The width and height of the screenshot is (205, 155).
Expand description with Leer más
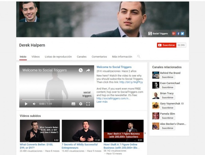[x=102, y=102]
